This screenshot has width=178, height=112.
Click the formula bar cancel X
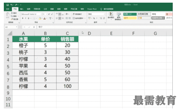(24, 27)
